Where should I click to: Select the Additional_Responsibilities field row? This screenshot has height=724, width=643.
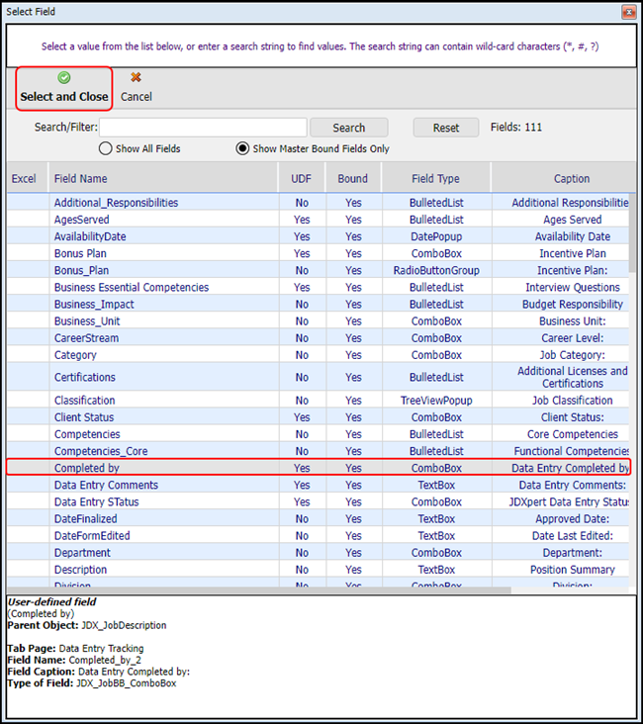point(318,203)
